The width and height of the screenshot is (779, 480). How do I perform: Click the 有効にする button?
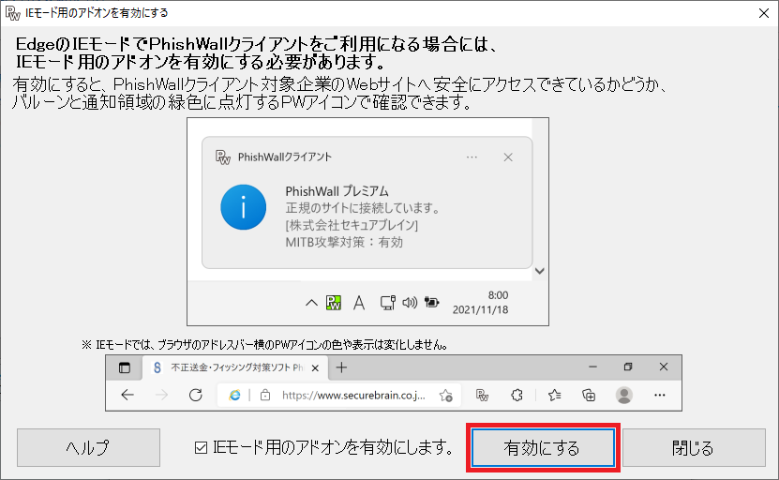(x=543, y=448)
